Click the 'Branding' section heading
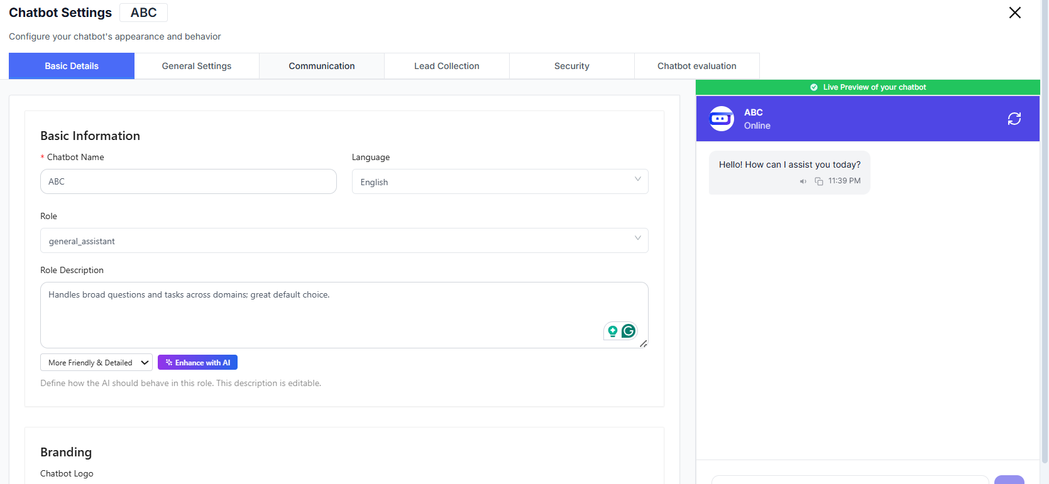Image resolution: width=1049 pixels, height=484 pixels. click(x=66, y=452)
